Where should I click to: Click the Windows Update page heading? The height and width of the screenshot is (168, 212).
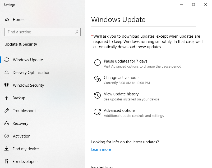[118, 20]
